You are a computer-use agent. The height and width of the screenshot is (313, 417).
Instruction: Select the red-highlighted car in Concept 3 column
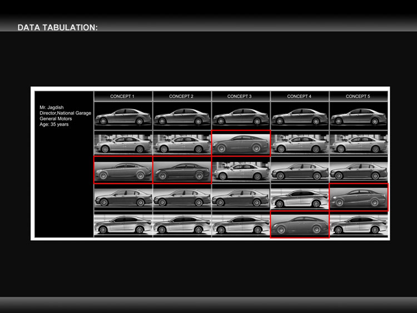coord(241,143)
